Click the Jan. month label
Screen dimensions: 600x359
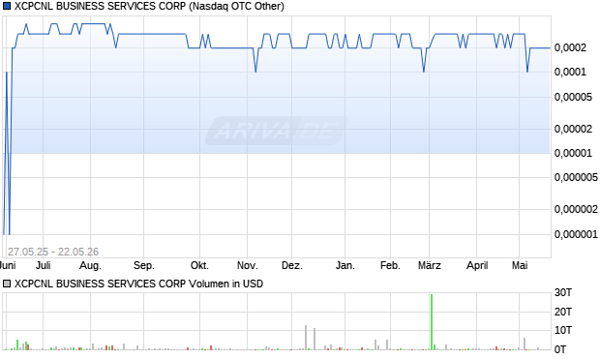point(345,265)
